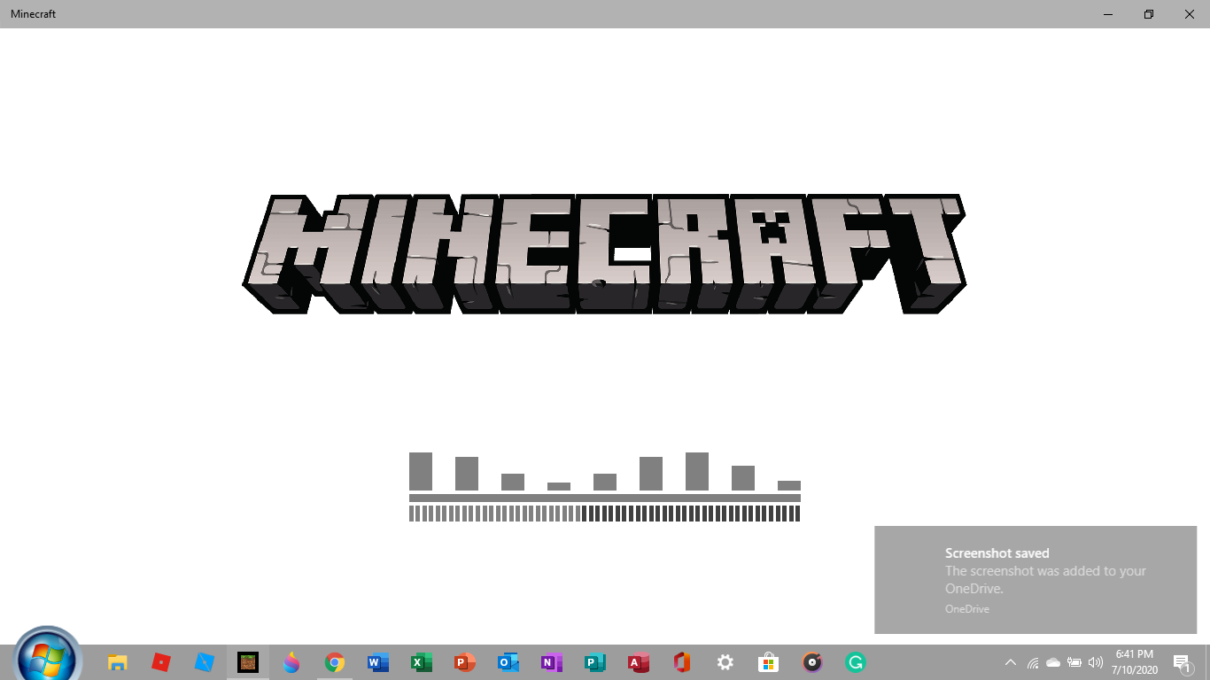Select the Minecraft taskbar icon
Viewport: 1210px width, 680px height.
[247, 662]
